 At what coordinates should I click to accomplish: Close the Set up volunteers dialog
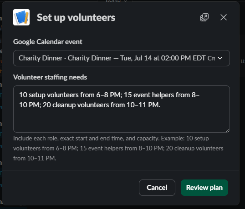pyautogui.click(x=224, y=17)
